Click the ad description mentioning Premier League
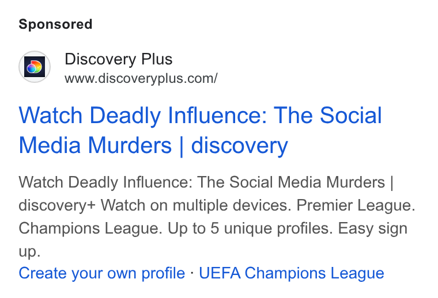This screenshot has width=438, height=298. pos(217,217)
